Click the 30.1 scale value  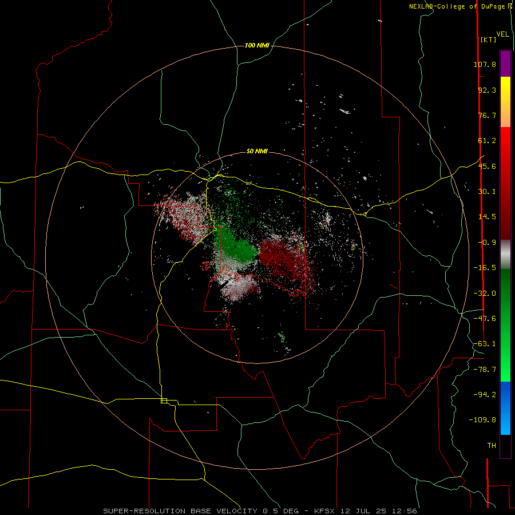(487, 192)
